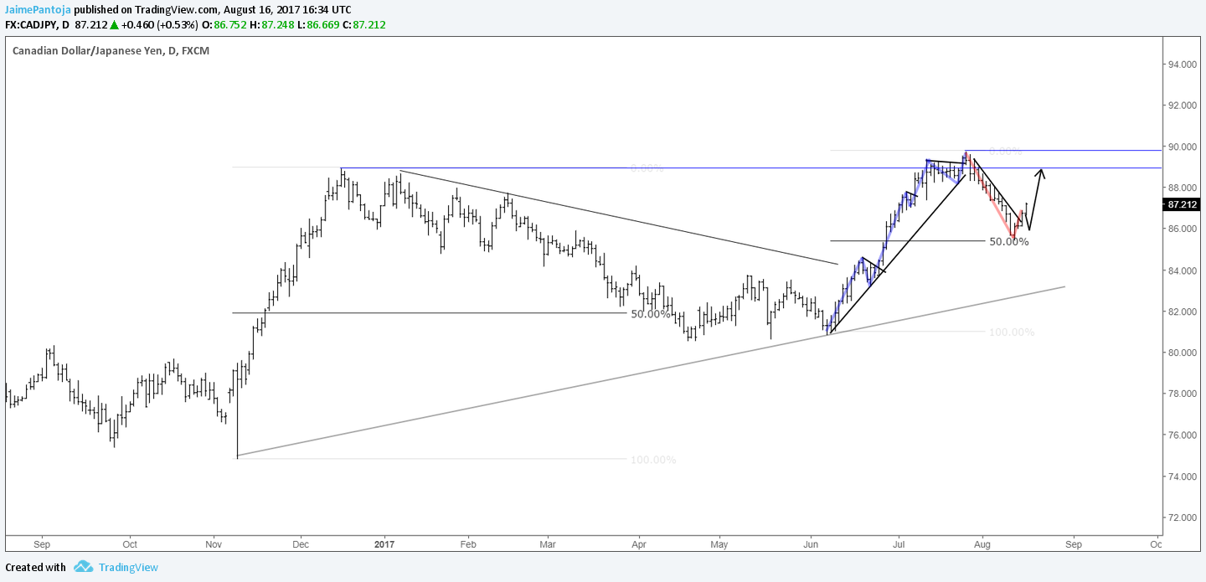This screenshot has height=582, width=1206.
Task: Select the 88.000 price axis label
Action: point(1183,188)
